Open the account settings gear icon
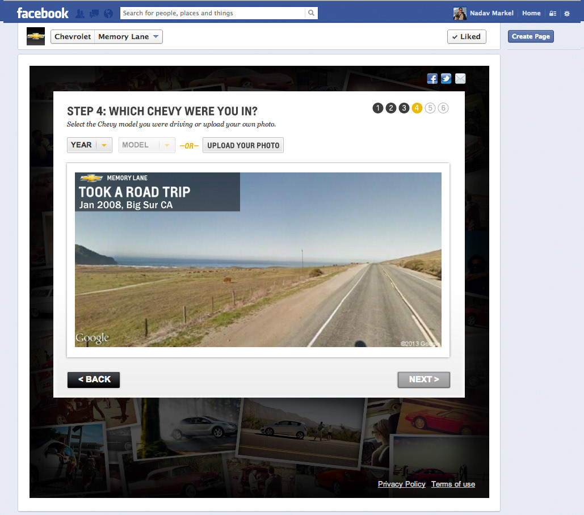 567,14
